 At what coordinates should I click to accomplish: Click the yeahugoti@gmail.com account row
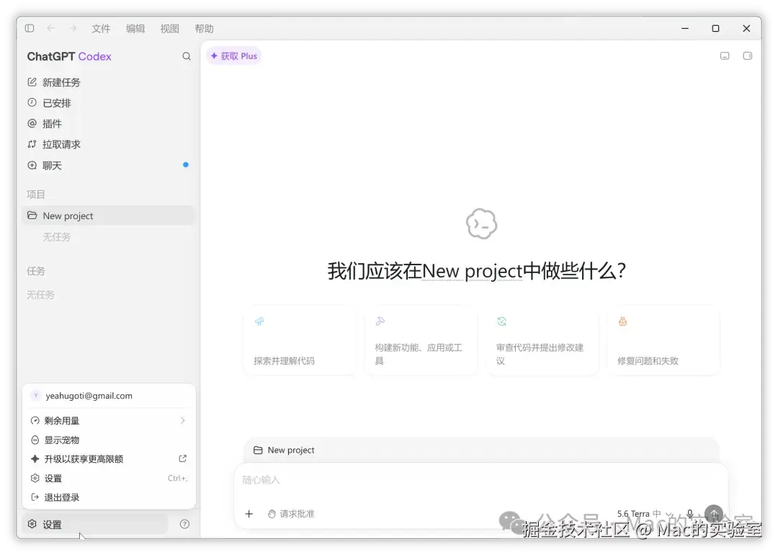(x=109, y=396)
